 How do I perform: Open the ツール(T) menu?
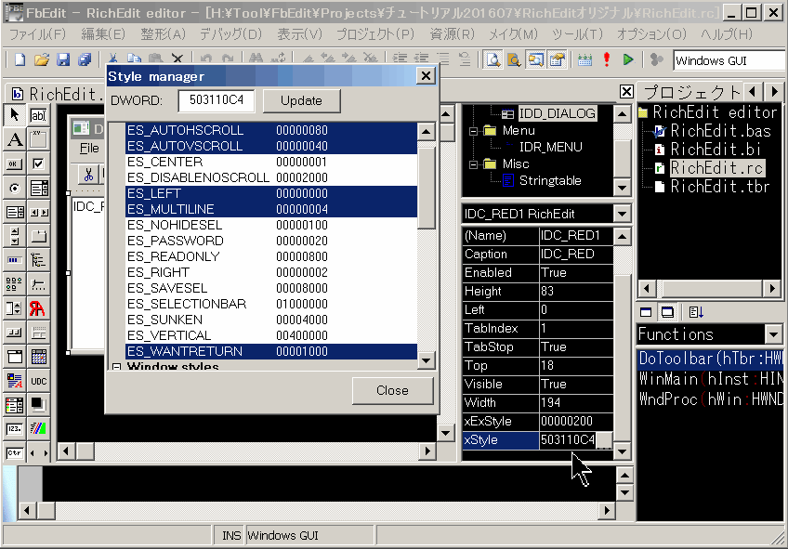coord(576,34)
